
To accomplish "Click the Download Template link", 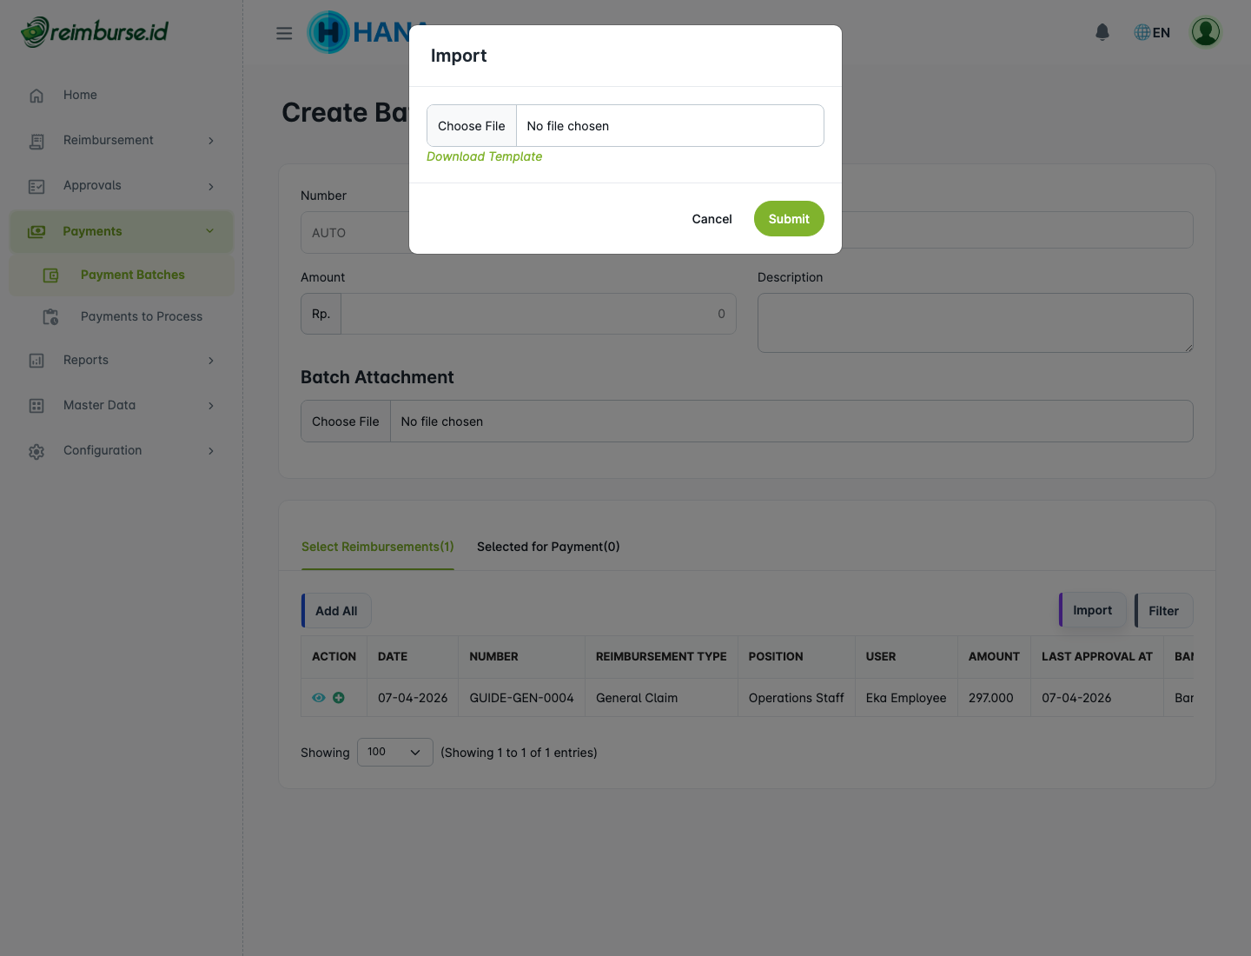I will tap(484, 156).
